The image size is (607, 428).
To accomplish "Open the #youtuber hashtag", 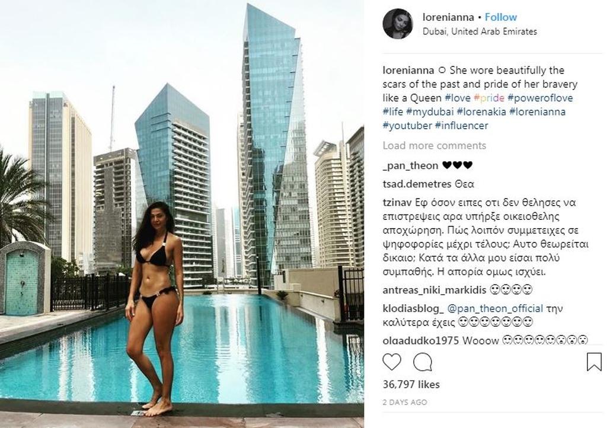I will click(407, 126).
